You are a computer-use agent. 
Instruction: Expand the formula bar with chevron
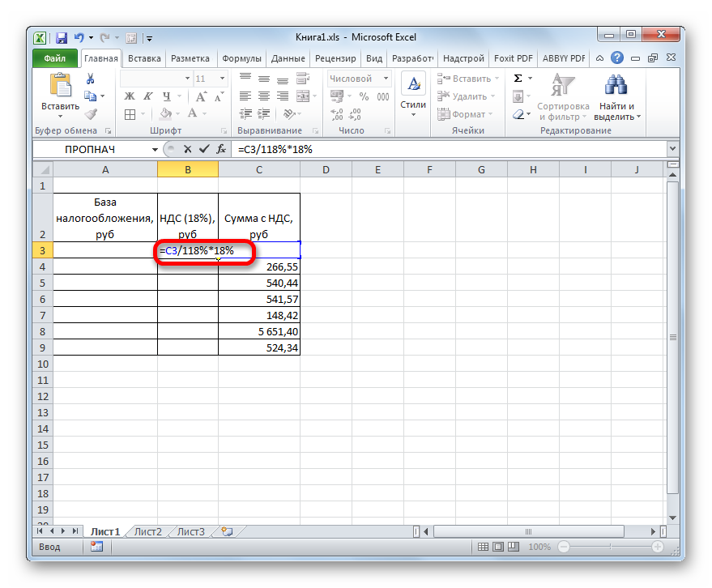(671, 149)
